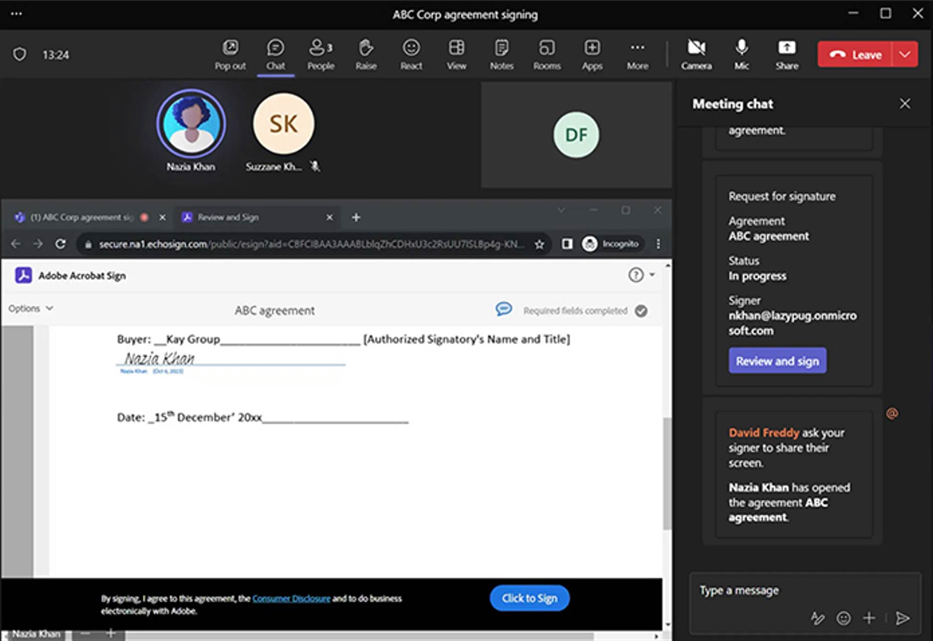Zoom out shared content with minus button

click(85, 634)
